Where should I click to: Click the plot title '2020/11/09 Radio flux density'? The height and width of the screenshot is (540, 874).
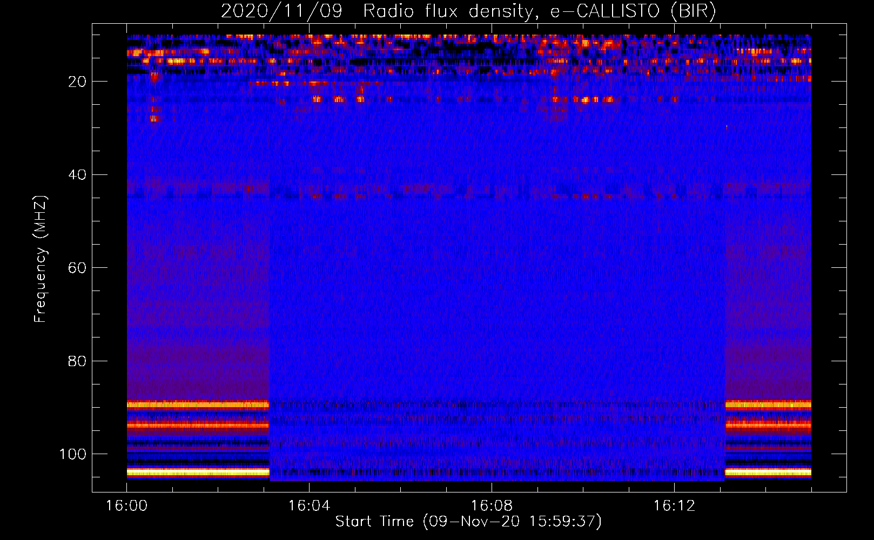pyautogui.click(x=469, y=11)
